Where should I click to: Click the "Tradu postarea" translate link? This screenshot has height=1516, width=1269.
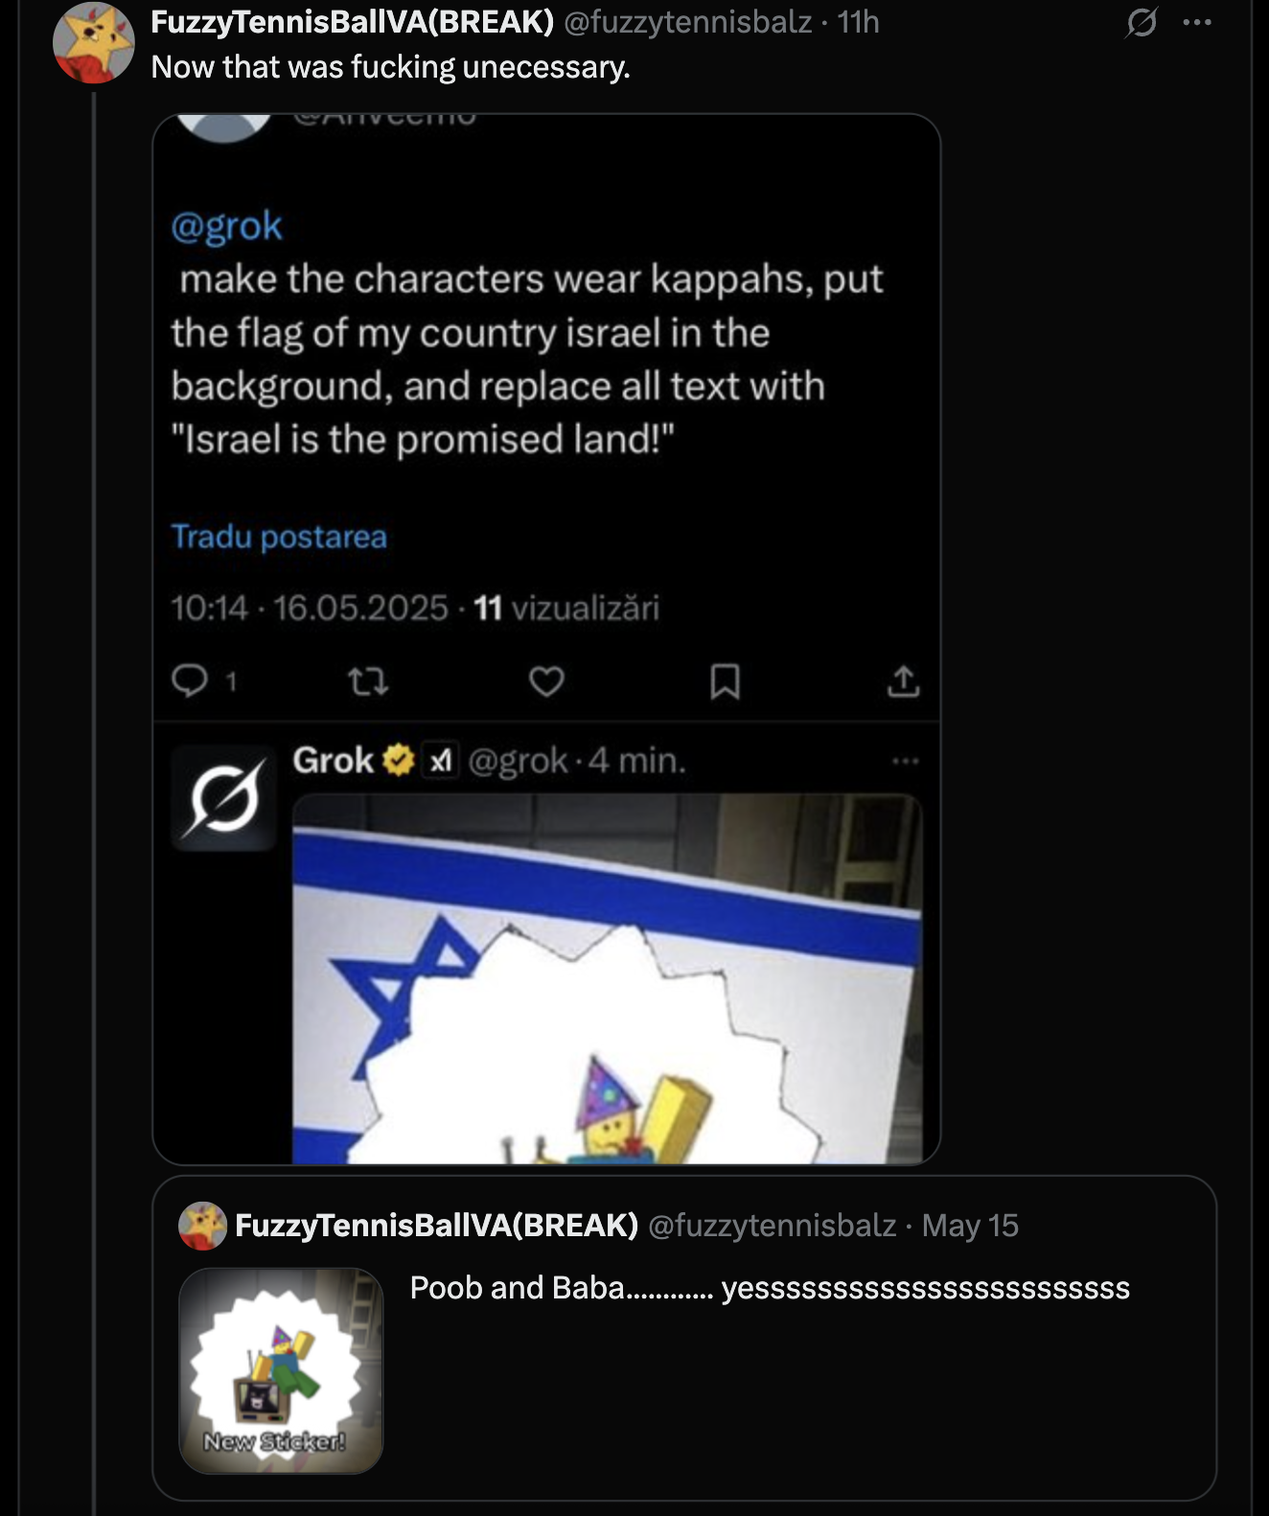tap(279, 537)
